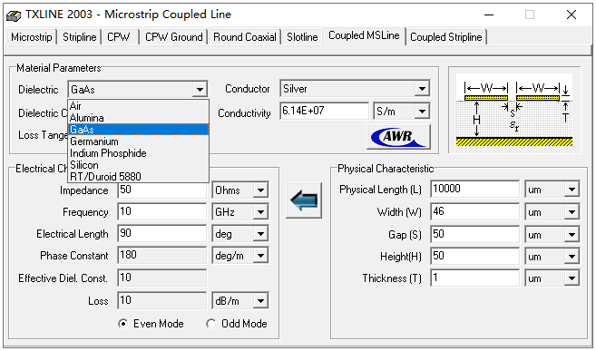The width and height of the screenshot is (596, 351).
Task: Click the Thickness (T) input field
Action: [474, 278]
